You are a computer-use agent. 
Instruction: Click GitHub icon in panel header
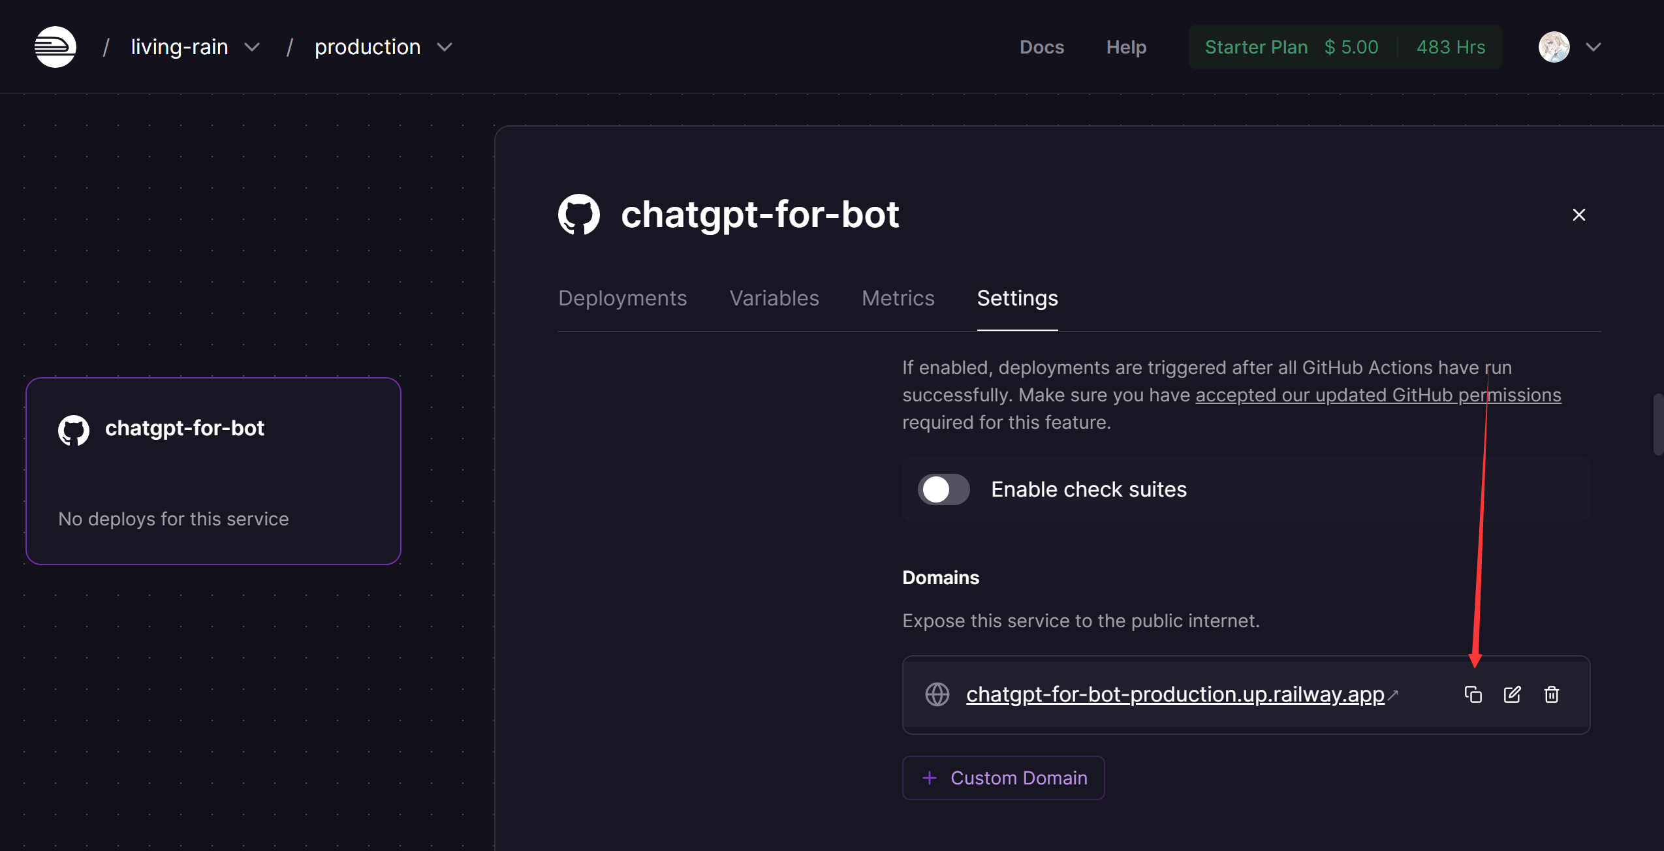[579, 215]
